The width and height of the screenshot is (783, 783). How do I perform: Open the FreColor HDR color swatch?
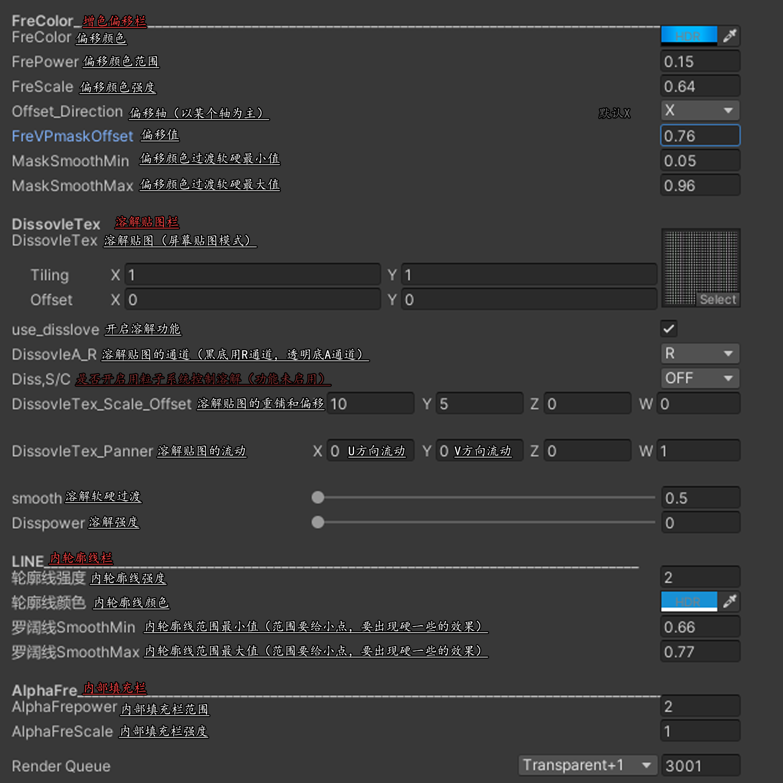(689, 36)
